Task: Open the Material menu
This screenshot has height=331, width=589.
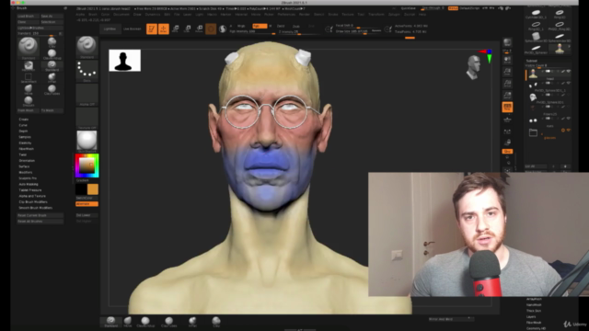Action: point(241,15)
